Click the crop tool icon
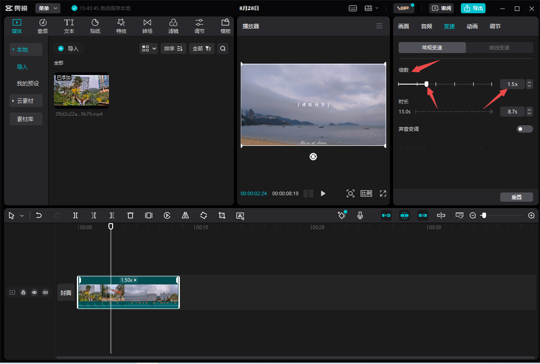The image size is (540, 364). tap(222, 215)
